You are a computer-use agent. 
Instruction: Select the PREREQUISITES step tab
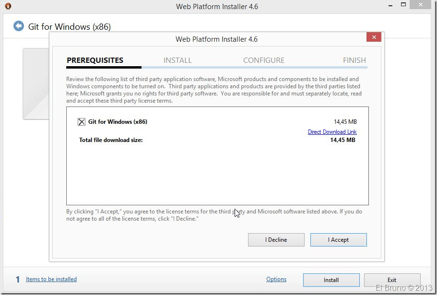pos(95,60)
